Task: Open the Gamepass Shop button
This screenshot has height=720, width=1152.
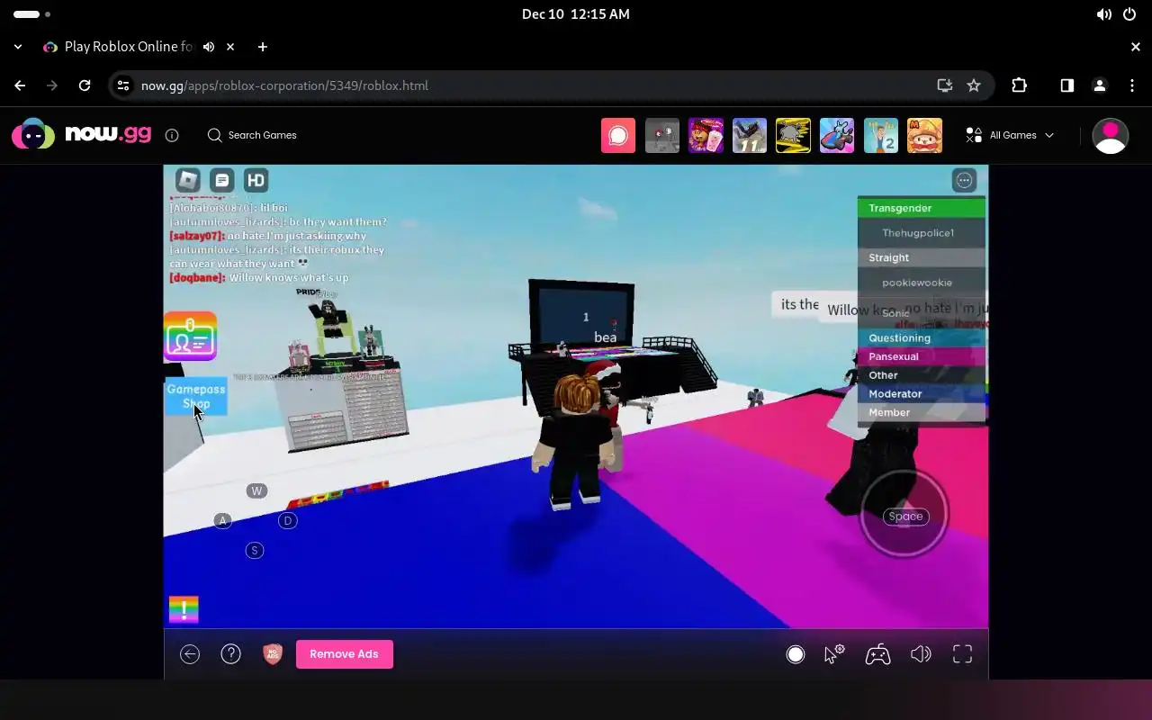Action: click(x=195, y=396)
